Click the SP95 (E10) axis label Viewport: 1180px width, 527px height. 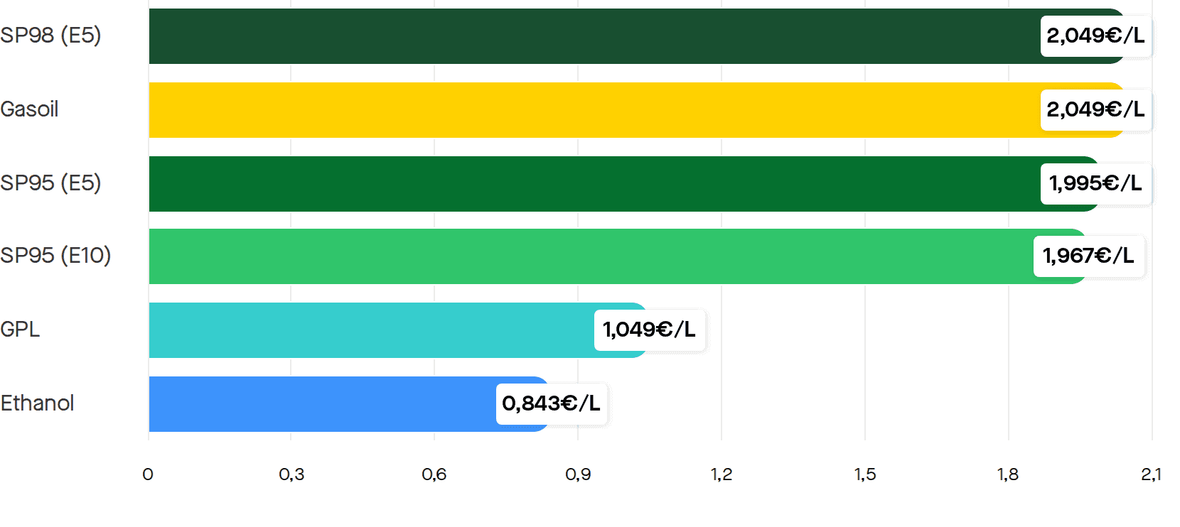(55, 255)
